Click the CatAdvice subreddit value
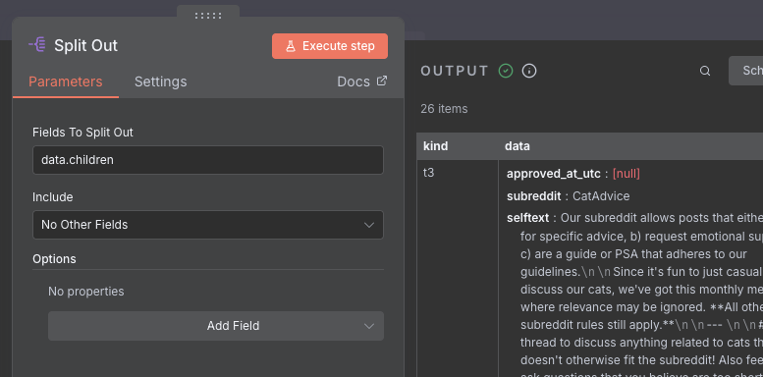 601,196
